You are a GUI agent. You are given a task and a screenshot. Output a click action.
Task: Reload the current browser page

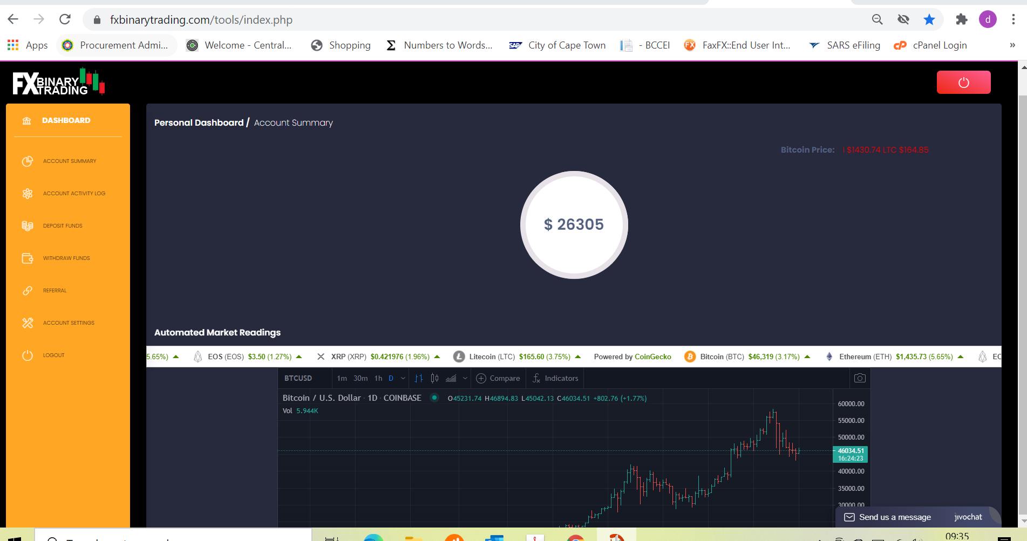[x=65, y=20]
